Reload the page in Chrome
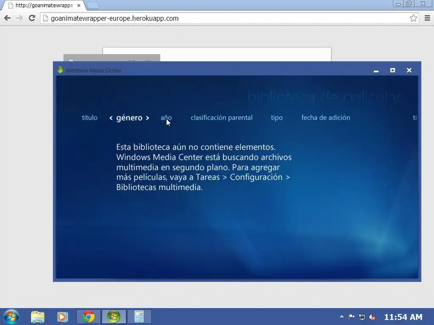This screenshot has height=325, width=434. (32, 18)
